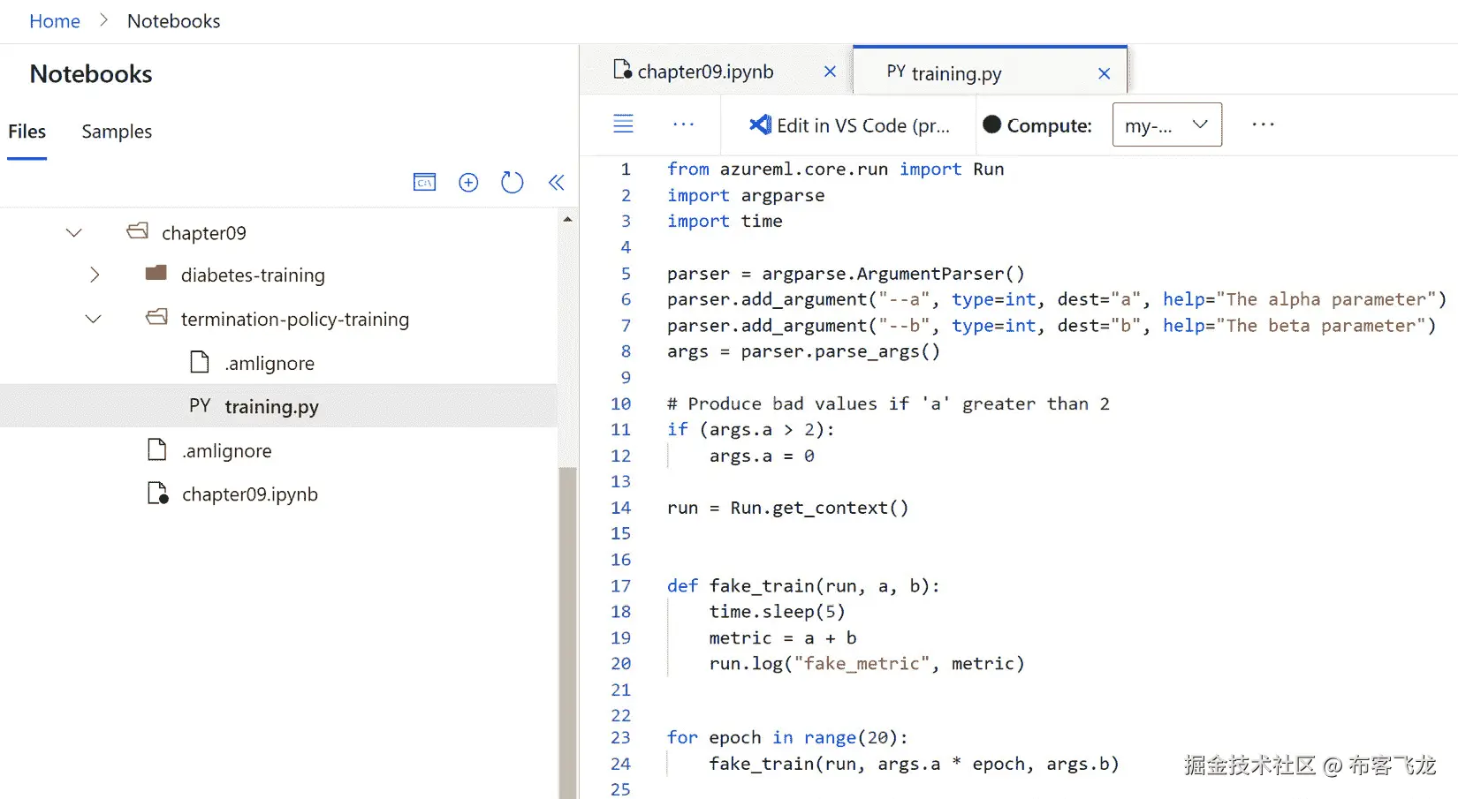
Task: Click the 'if (args.a > 2):' line
Action: point(750,429)
